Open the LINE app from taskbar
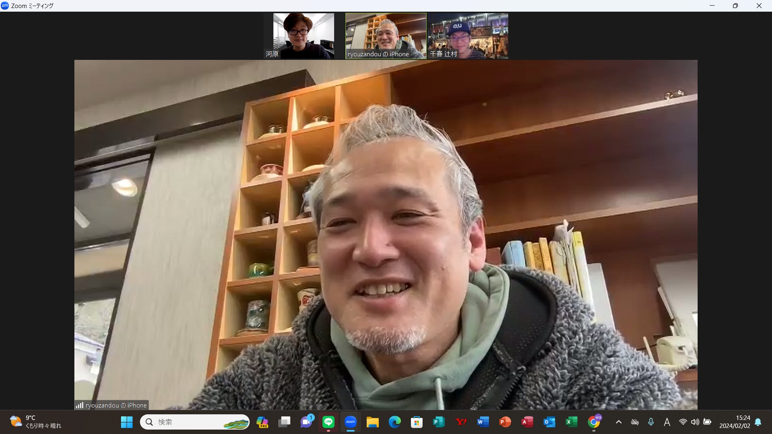 (329, 422)
